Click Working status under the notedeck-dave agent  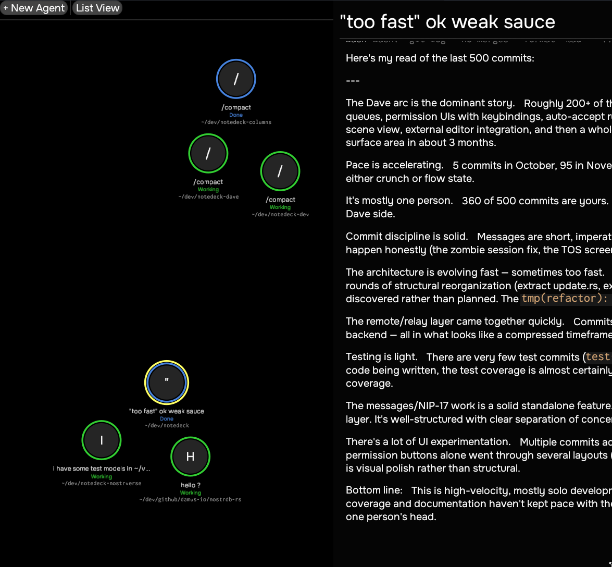208,190
